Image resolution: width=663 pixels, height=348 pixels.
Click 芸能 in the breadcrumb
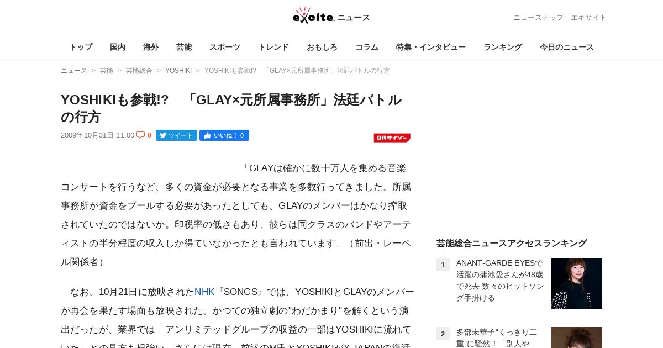tap(107, 71)
